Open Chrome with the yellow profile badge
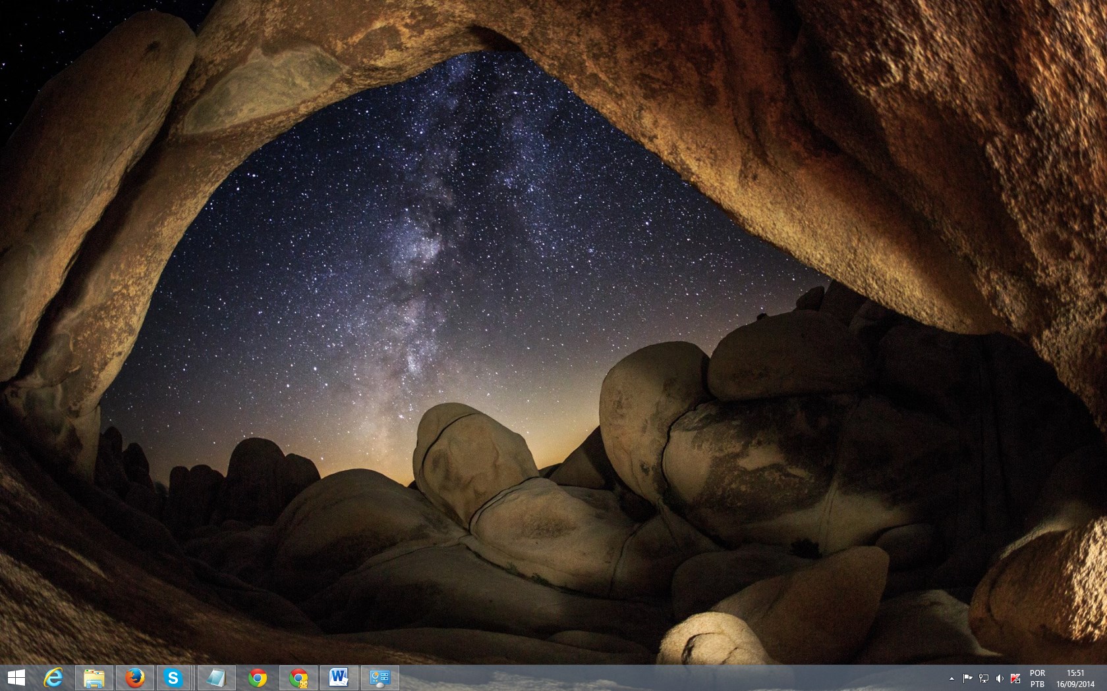The image size is (1107, 691). tap(298, 678)
